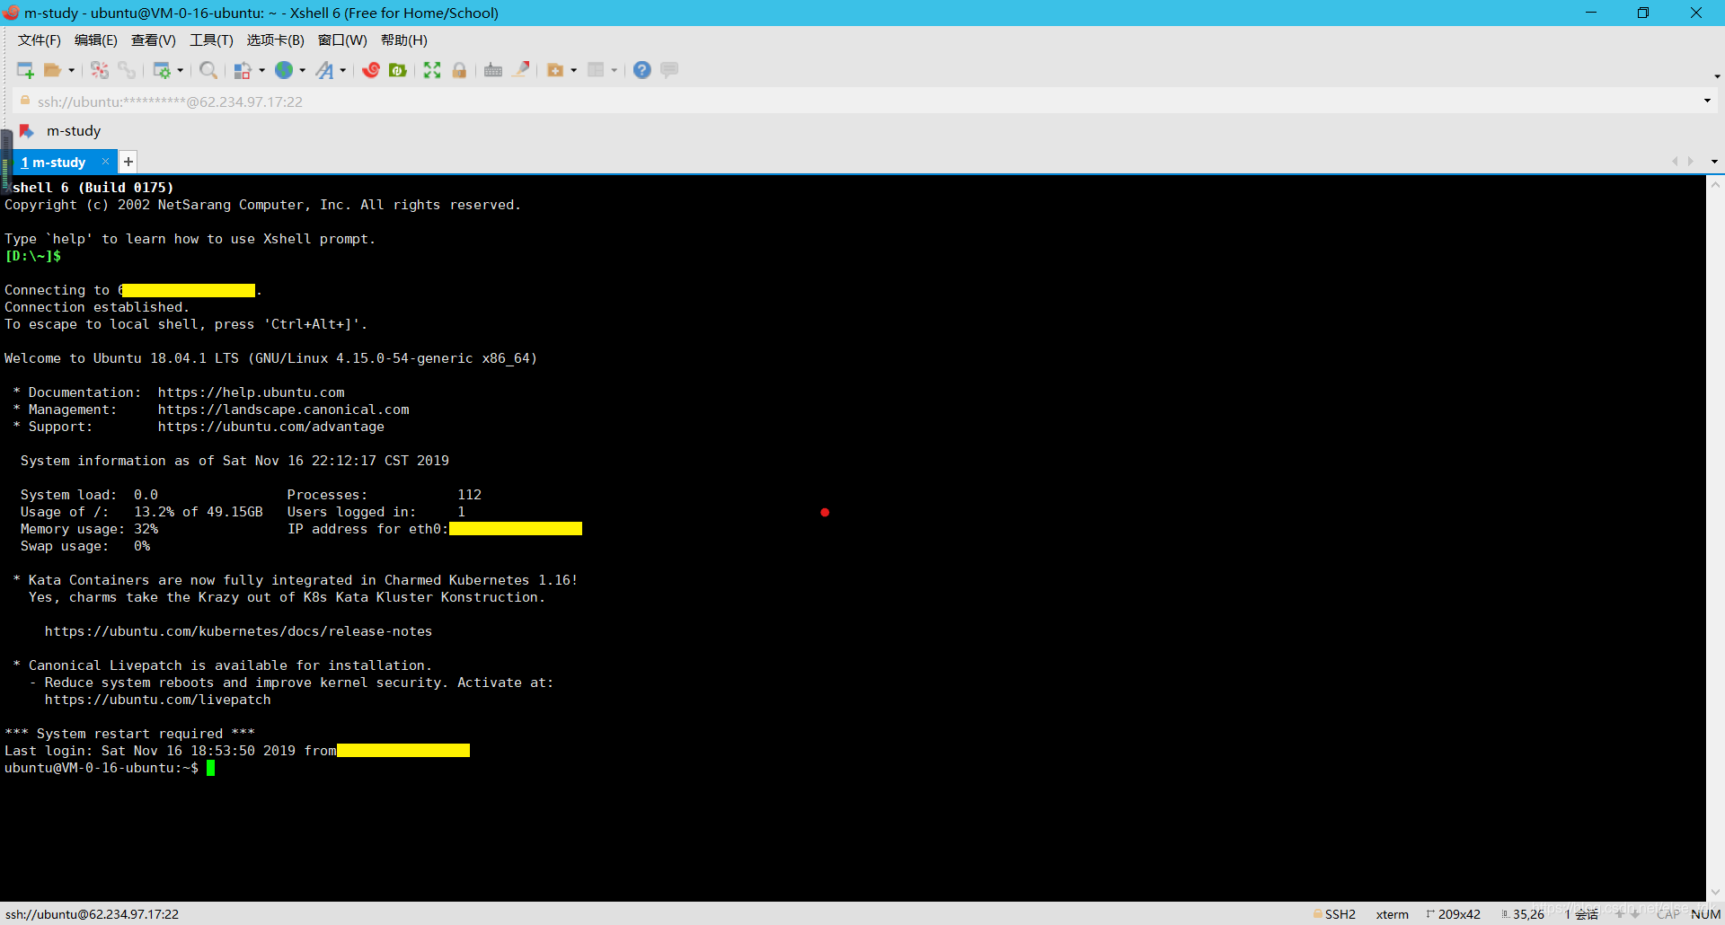Screen dimensions: 1725x925
Task: Click the m-study session shortcut
Action: pyautogui.click(x=74, y=131)
